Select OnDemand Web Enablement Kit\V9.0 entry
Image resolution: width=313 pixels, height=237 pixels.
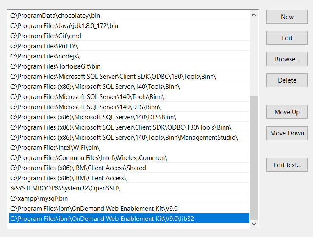point(128,209)
